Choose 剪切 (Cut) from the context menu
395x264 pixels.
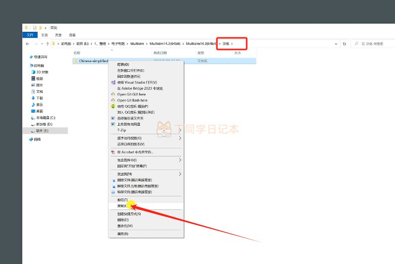(x=121, y=200)
